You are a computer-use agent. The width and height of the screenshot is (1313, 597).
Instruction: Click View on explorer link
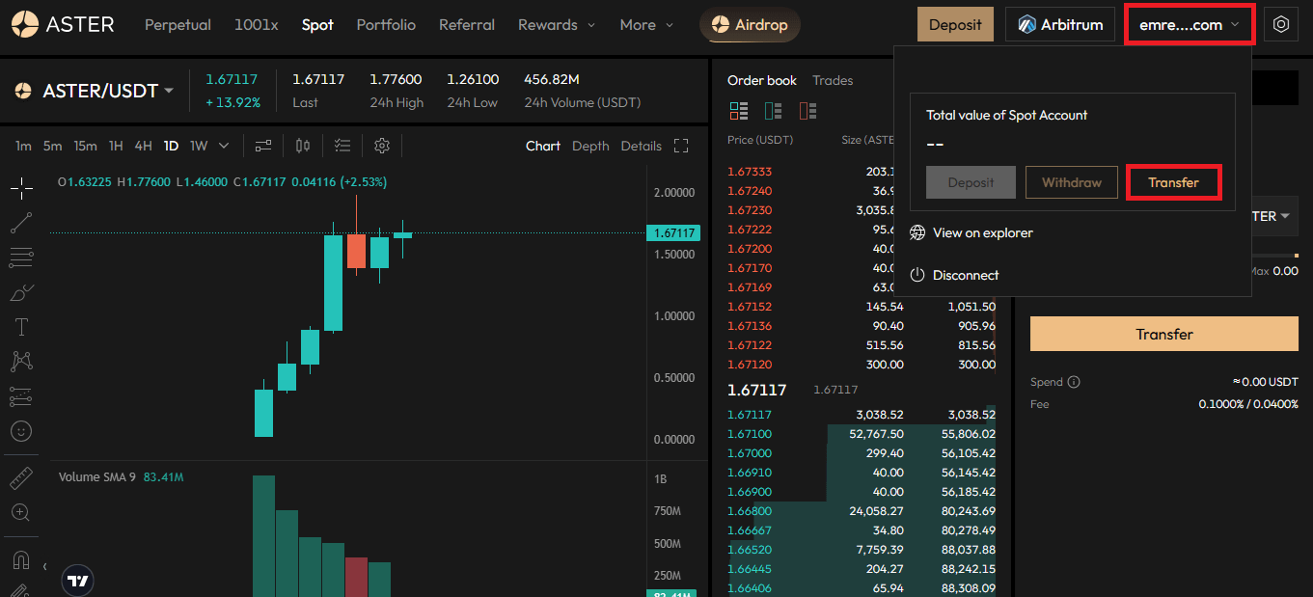point(982,232)
